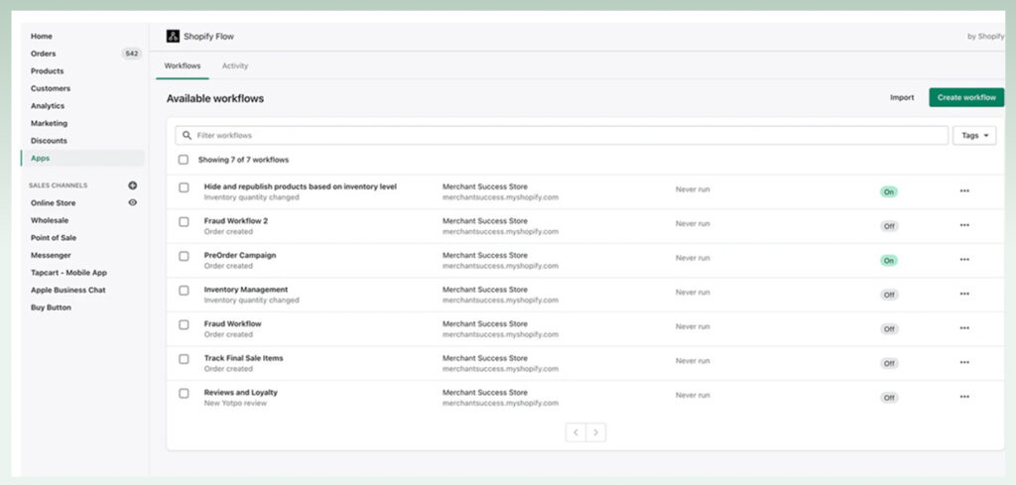Click the Import button
Screen dimensions: 1016x485
click(901, 98)
